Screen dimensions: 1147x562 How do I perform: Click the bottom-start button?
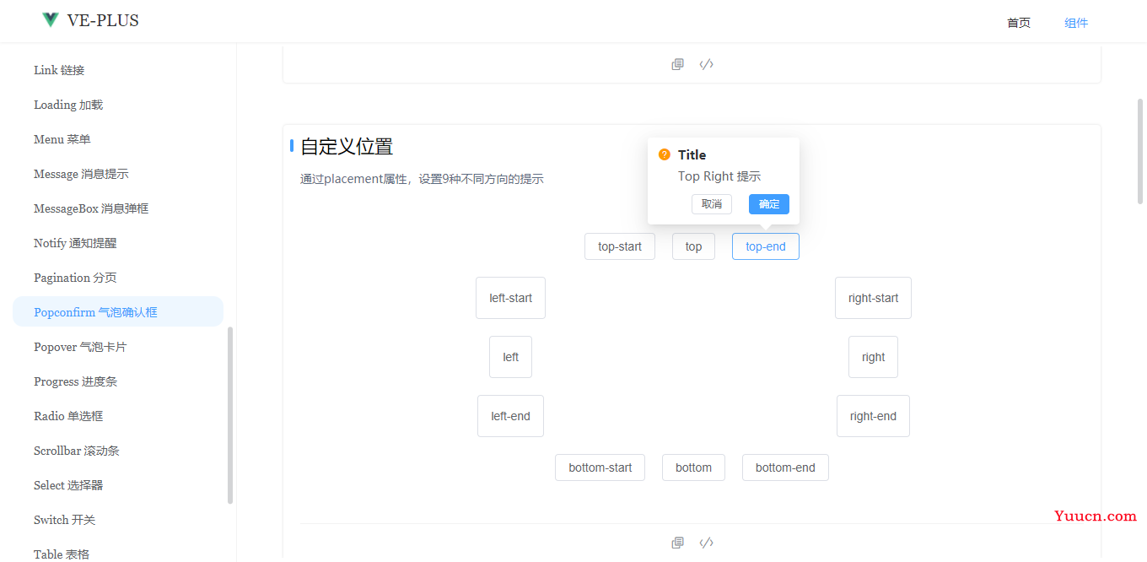(x=600, y=467)
